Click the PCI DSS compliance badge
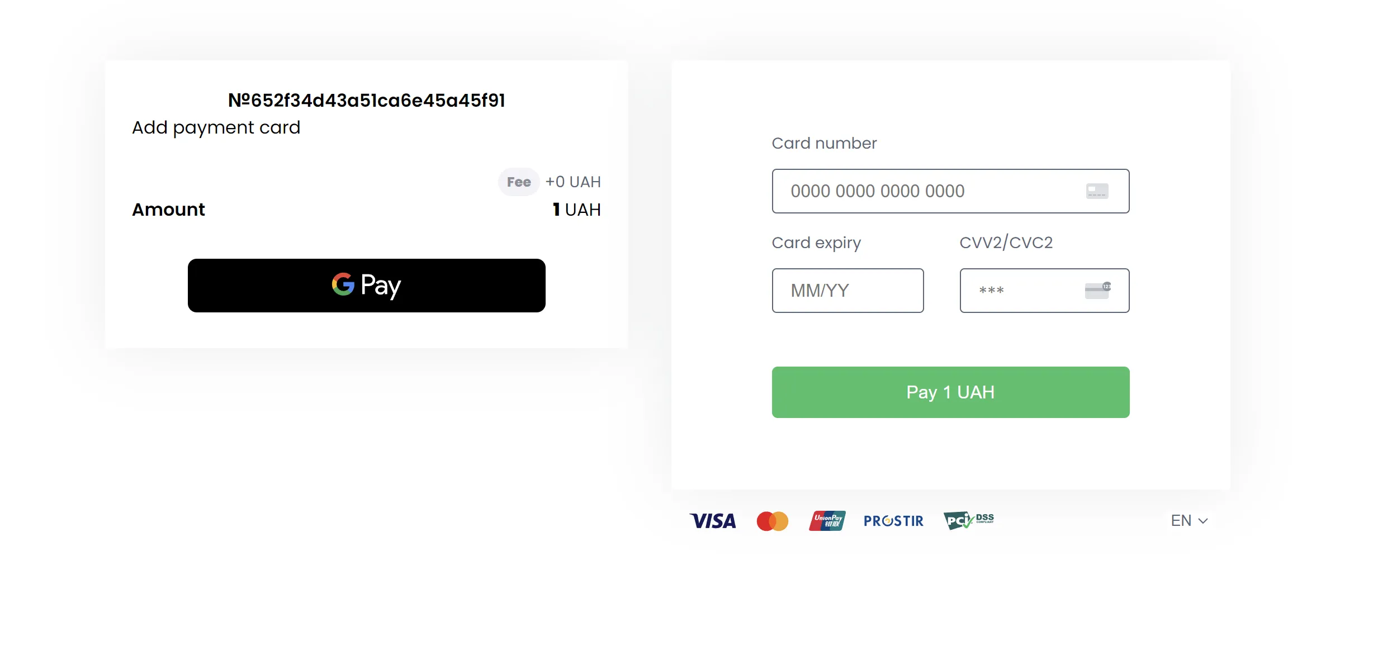Screen dimensions: 1373x646 coord(968,520)
